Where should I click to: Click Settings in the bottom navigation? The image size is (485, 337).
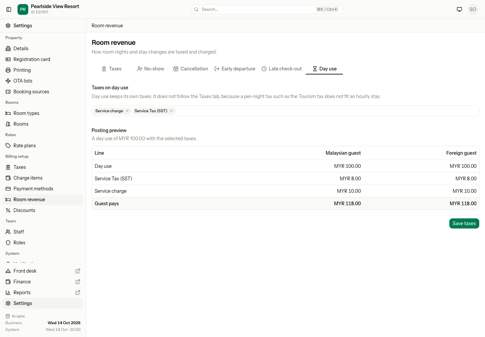coord(43,303)
